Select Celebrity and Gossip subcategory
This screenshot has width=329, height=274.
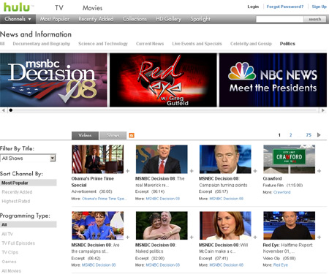click(x=251, y=44)
